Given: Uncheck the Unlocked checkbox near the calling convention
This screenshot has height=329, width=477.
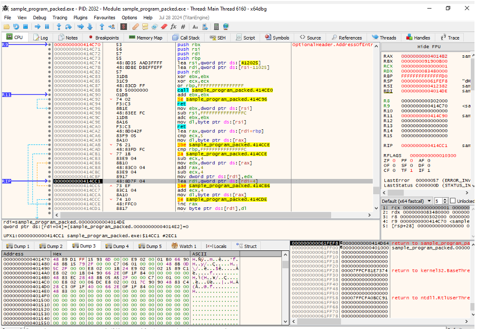Looking at the screenshot, I should pos(452,201).
